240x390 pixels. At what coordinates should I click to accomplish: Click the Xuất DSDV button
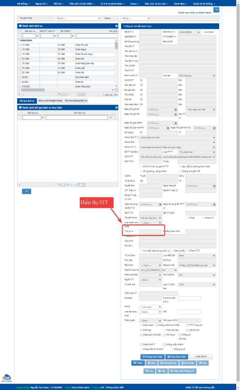tap(201, 356)
